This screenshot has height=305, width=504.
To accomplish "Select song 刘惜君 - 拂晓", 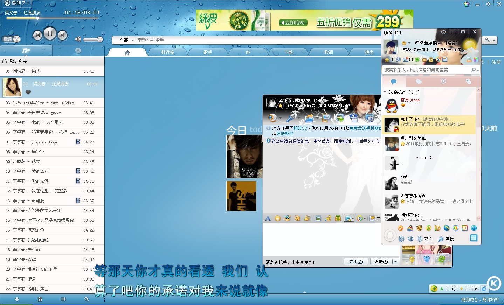I will coord(52,71).
